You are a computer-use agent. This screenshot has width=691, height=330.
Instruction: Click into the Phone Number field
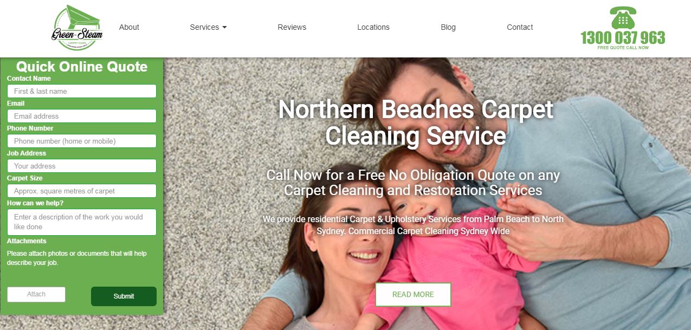pos(82,141)
